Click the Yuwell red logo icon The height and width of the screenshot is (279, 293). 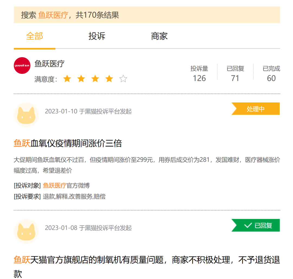[x=22, y=65]
